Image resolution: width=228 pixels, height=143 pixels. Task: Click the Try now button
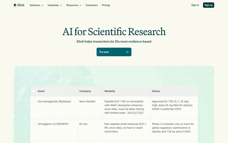[114, 52]
